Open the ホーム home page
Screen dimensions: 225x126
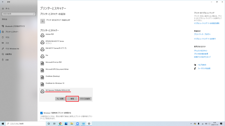6,9
